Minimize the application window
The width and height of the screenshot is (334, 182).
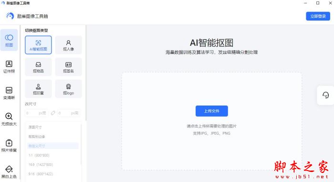pos(305,3)
